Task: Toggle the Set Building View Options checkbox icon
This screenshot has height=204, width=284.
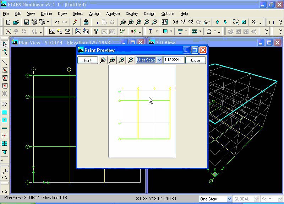Action: pos(244,22)
